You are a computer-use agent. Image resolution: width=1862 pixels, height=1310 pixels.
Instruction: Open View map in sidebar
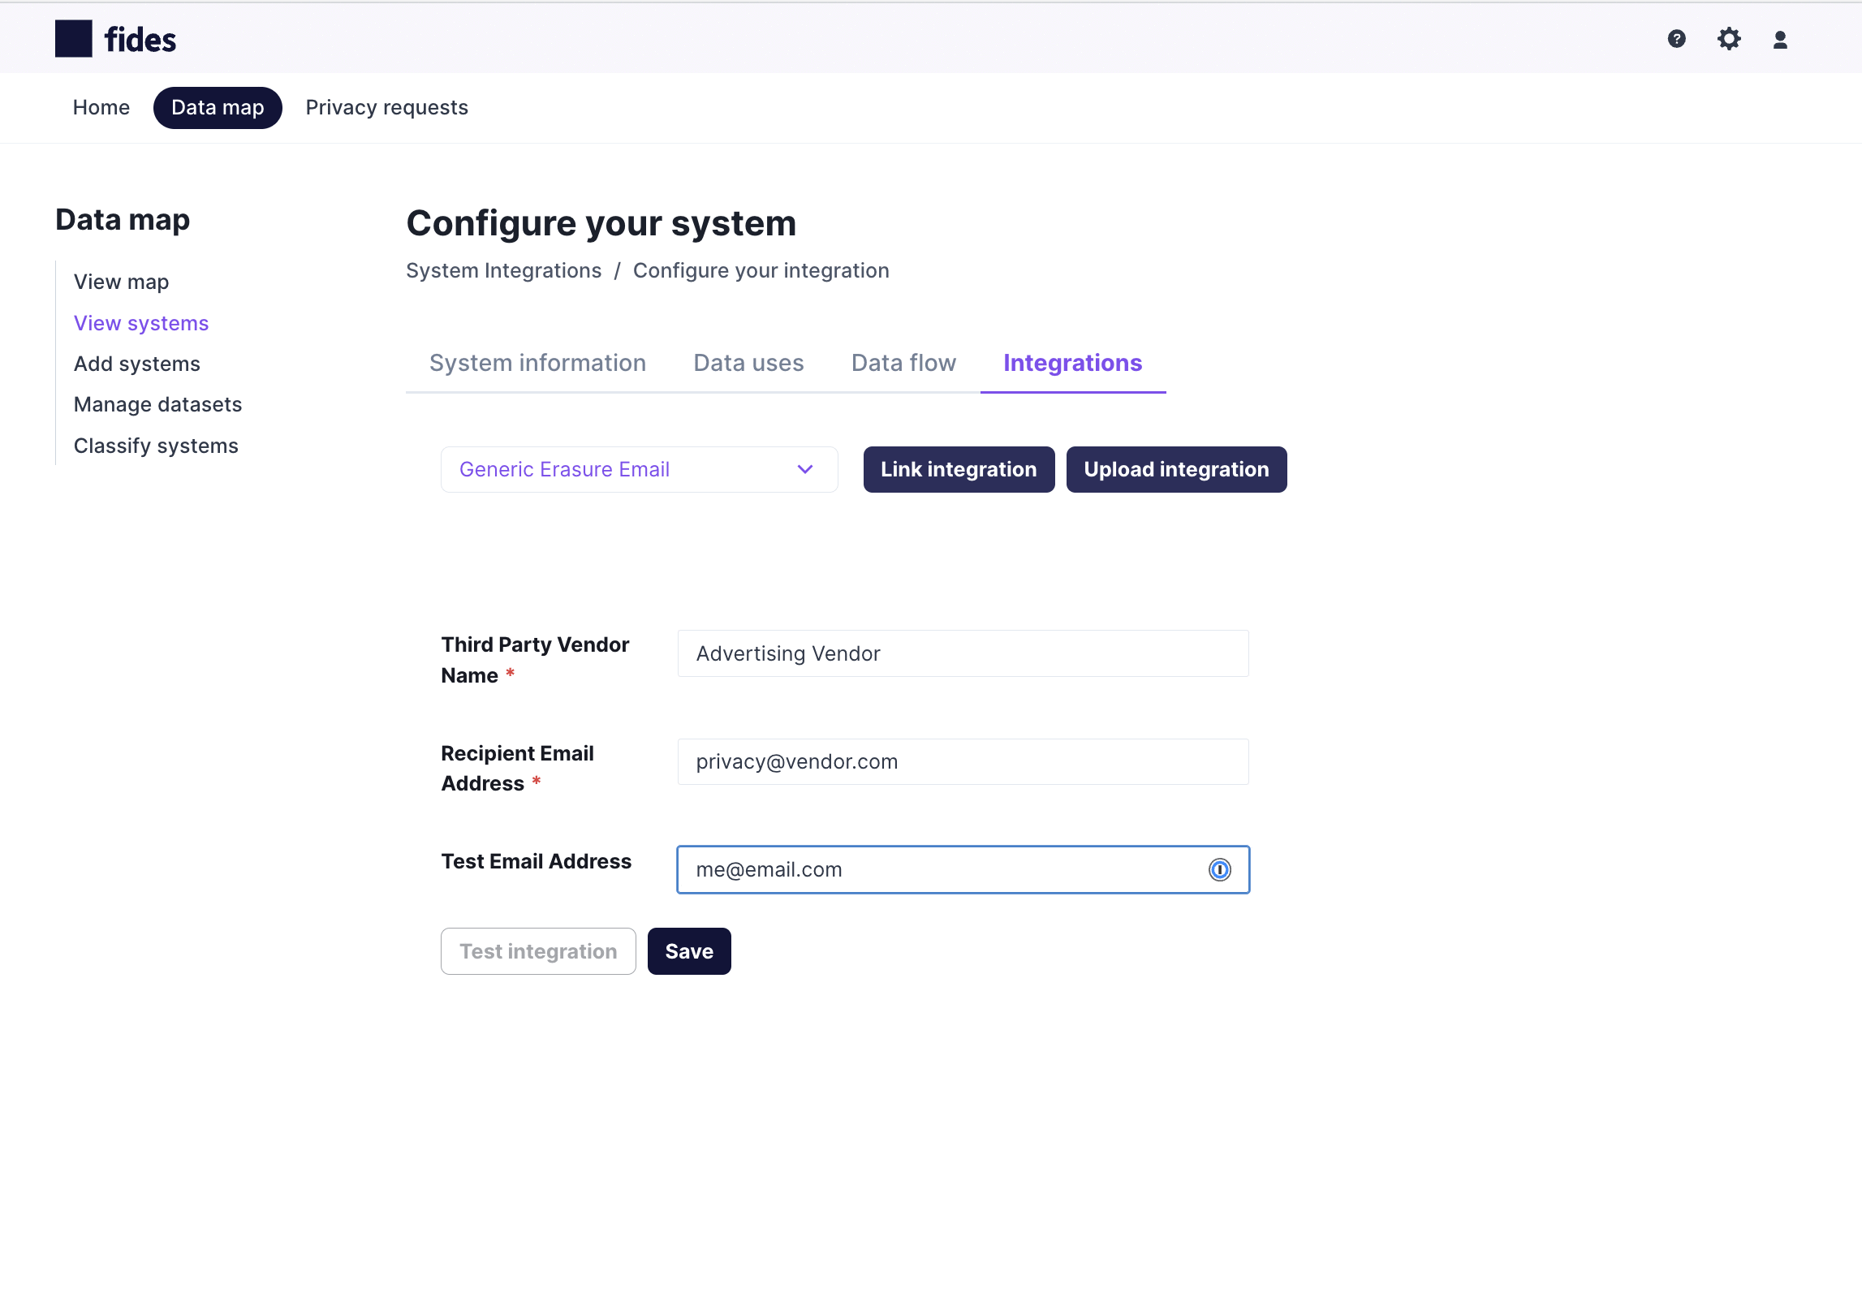click(x=122, y=282)
